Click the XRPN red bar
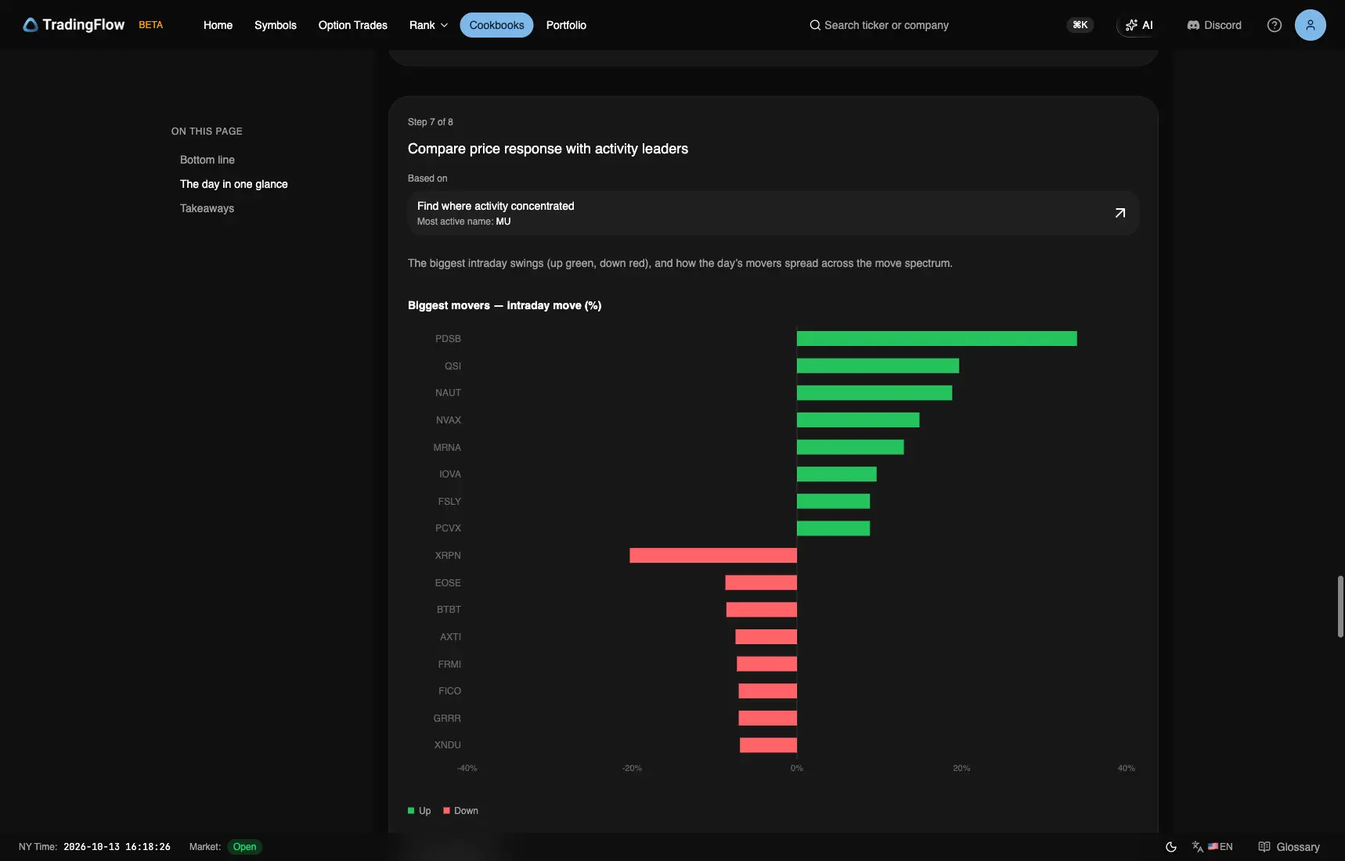The height and width of the screenshot is (861, 1345). pyautogui.click(x=713, y=556)
